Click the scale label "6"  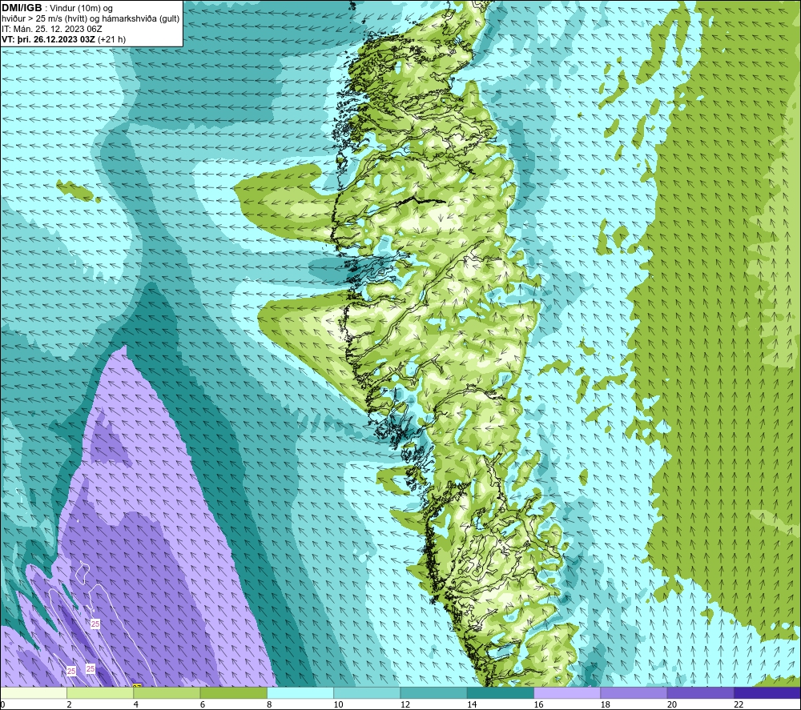[x=203, y=704]
